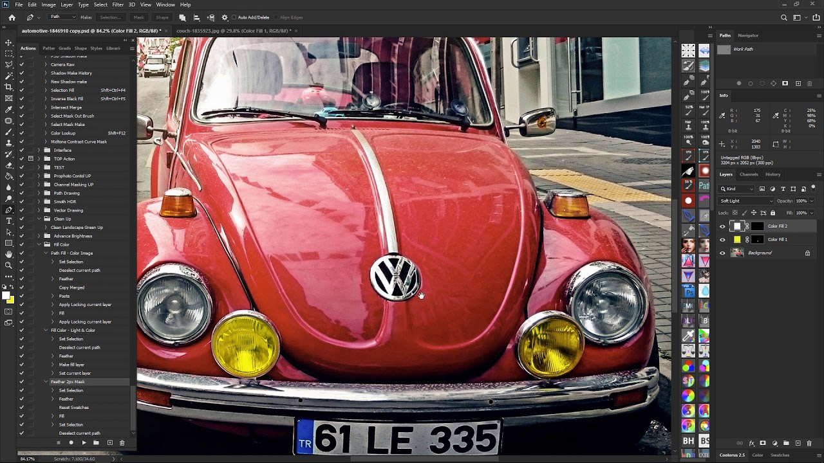Toggle checkmark for Color Lookup action
This screenshot has width=824, height=463.
tap(21, 133)
